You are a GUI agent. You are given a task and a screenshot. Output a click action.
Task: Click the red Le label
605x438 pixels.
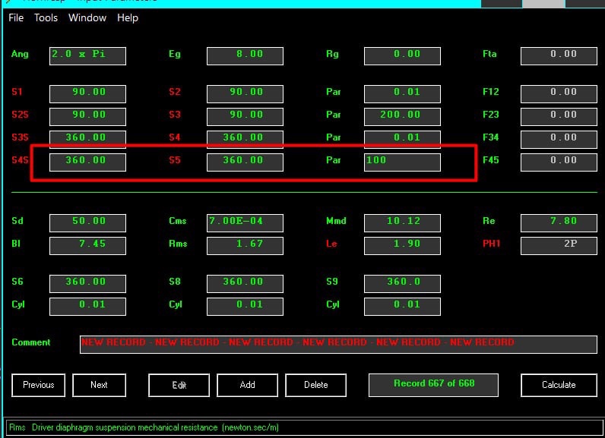click(x=331, y=244)
